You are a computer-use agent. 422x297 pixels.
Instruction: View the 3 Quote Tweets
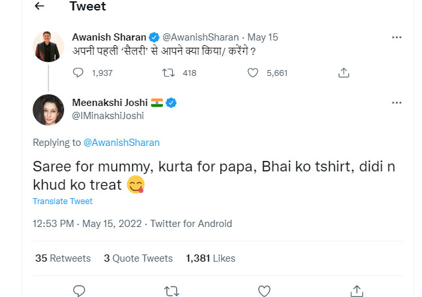[138, 258]
